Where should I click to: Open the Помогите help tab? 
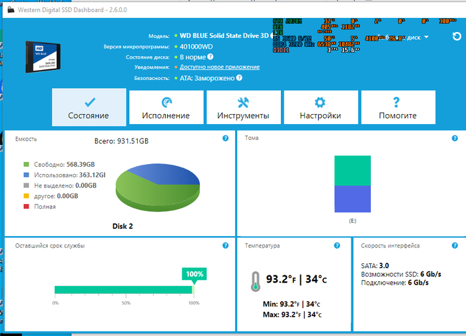(x=397, y=107)
